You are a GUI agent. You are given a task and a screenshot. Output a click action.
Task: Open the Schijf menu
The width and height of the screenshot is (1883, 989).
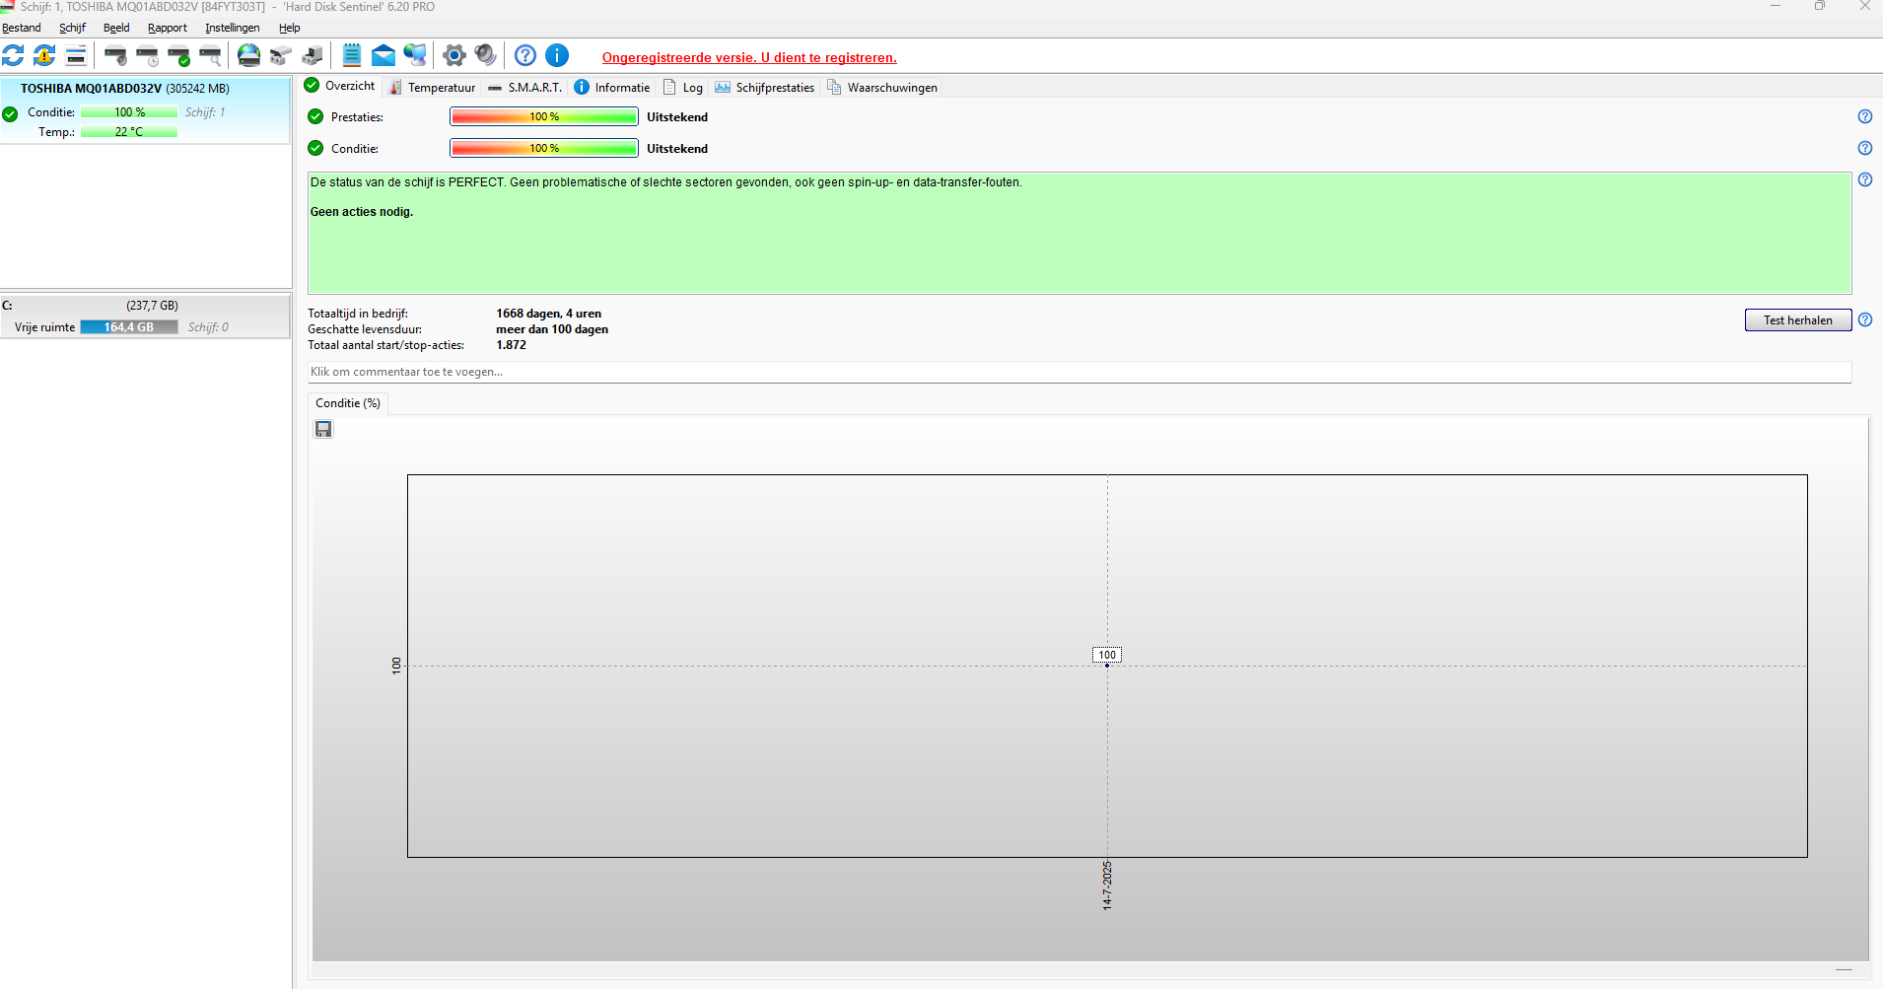coord(72,28)
